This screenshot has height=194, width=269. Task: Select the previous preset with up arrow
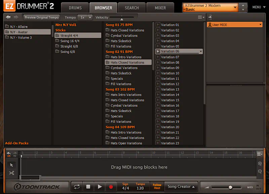coord(243,5)
